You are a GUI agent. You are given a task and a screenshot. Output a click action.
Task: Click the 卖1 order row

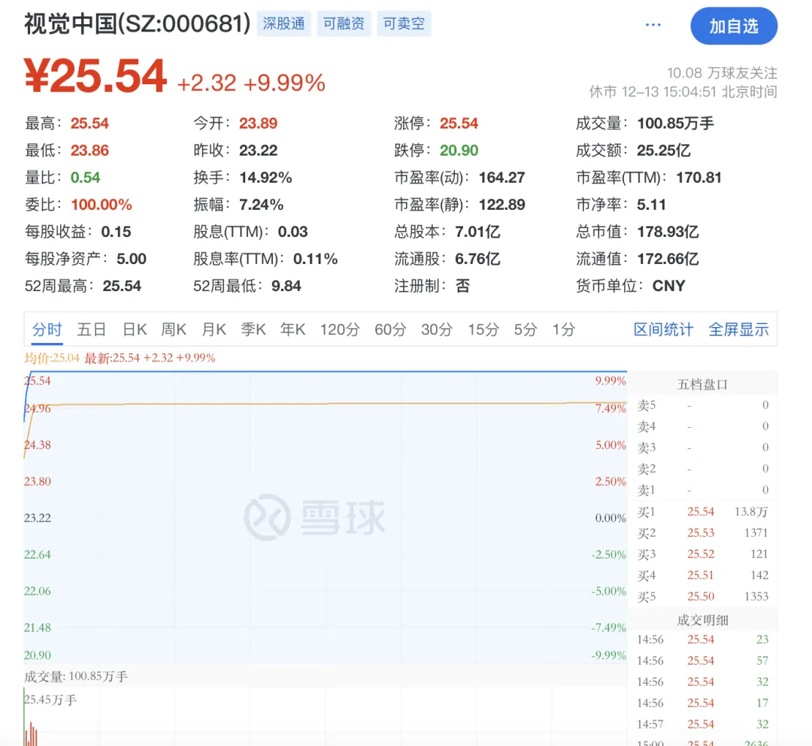(703, 490)
